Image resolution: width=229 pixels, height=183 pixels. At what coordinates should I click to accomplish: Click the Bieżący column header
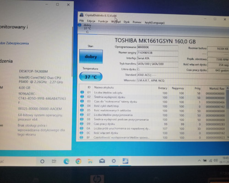click(163, 88)
